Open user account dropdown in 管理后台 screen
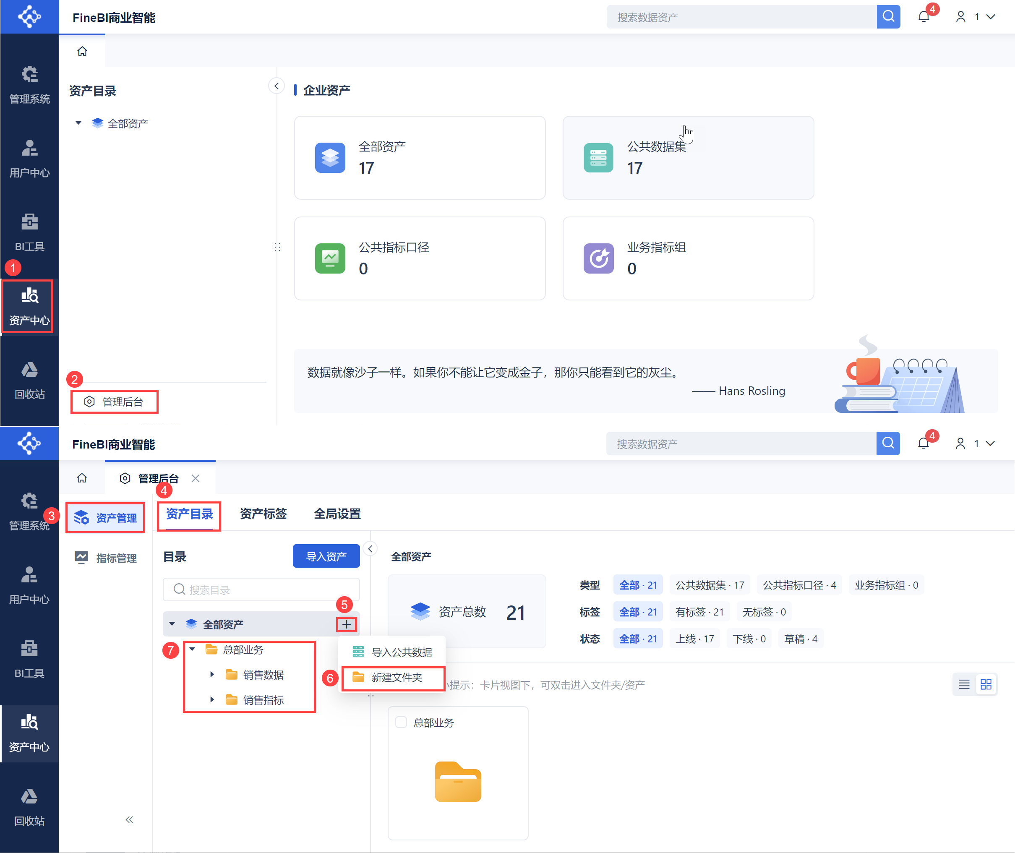Screen dimensions: 1015x853 pyautogui.click(x=975, y=443)
